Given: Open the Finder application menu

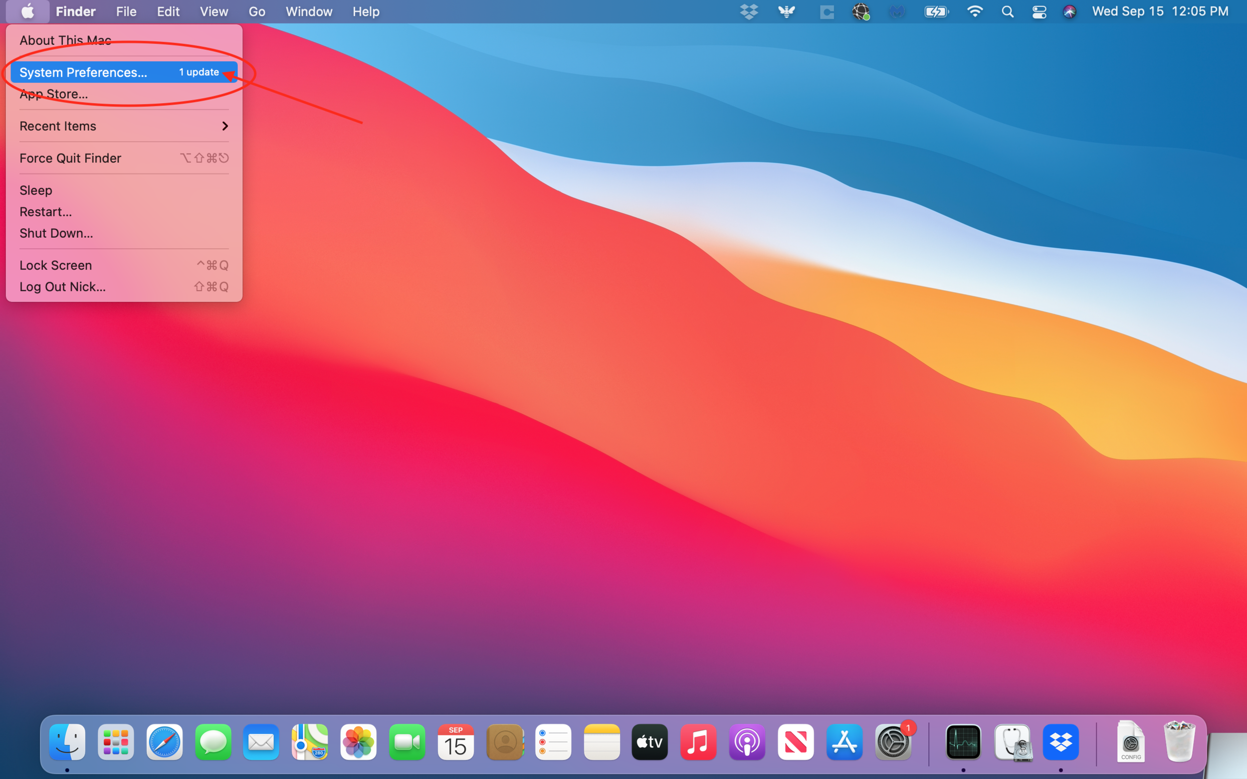Looking at the screenshot, I should (76, 11).
